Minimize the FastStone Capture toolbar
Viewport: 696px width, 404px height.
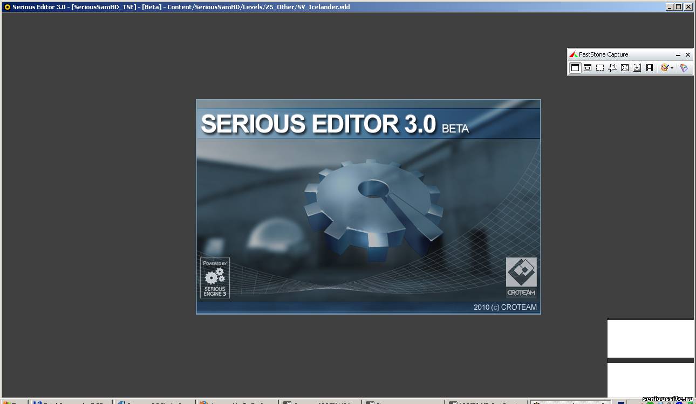click(x=678, y=55)
